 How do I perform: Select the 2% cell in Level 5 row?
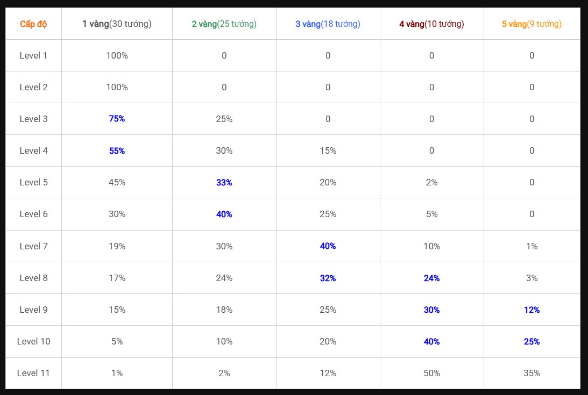pos(431,182)
